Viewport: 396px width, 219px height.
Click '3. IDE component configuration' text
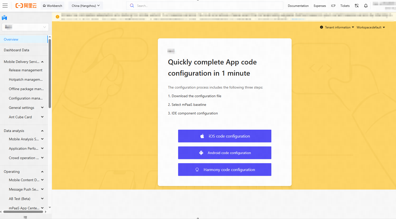pos(193,113)
